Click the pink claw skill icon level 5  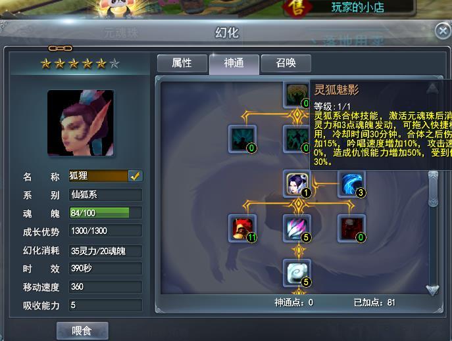coord(297,228)
